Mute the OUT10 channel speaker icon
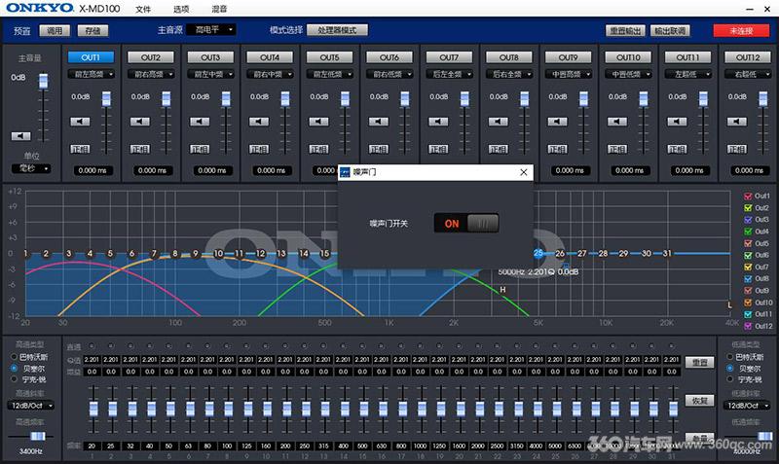Screen dimensions: 779x464 click(617, 122)
